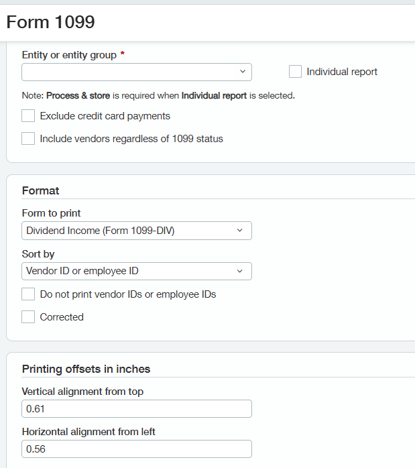
Task: Expand the Sort by selection box
Action: pyautogui.click(x=127, y=272)
